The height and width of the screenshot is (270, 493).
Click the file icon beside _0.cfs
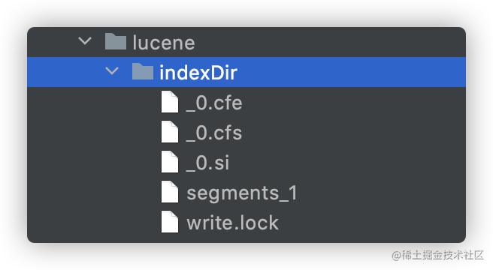[x=170, y=132]
